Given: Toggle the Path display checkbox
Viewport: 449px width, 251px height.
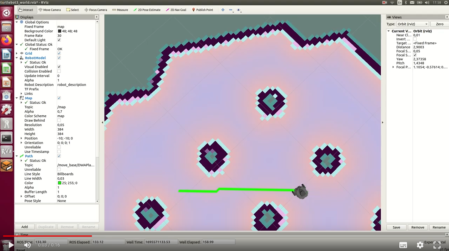Looking at the screenshot, I should (59, 156).
